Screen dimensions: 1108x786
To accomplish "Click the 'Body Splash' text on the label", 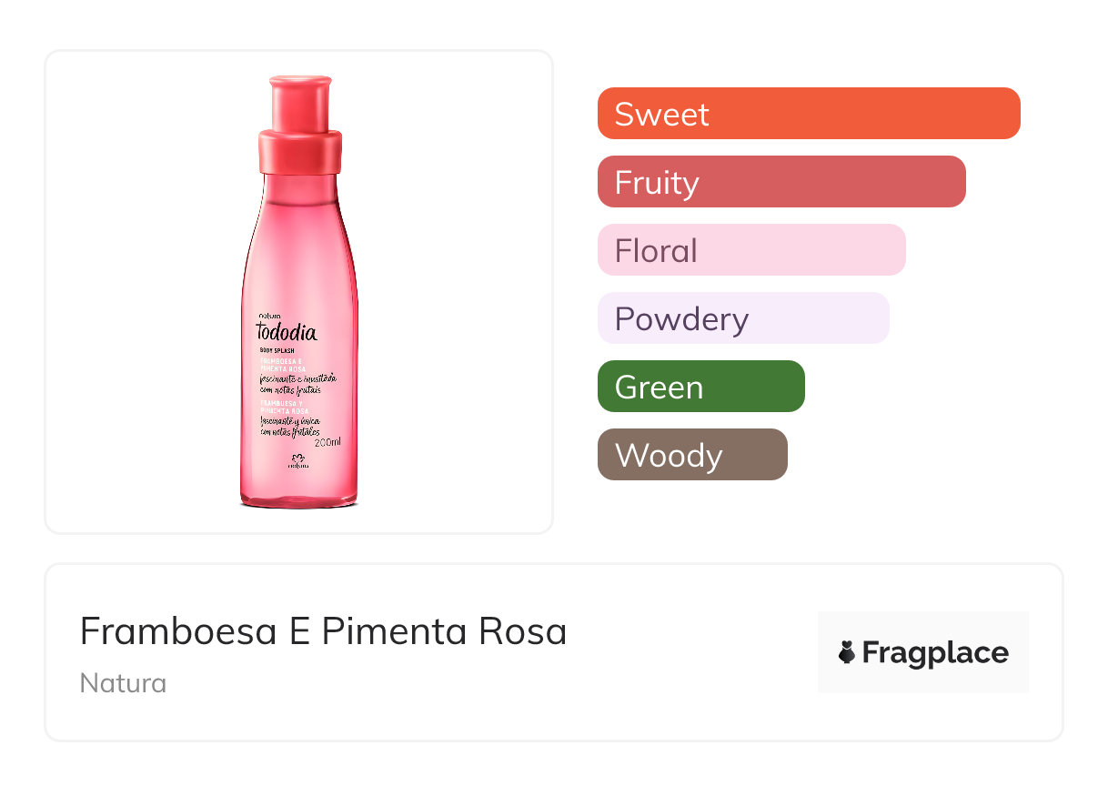I will click(275, 350).
